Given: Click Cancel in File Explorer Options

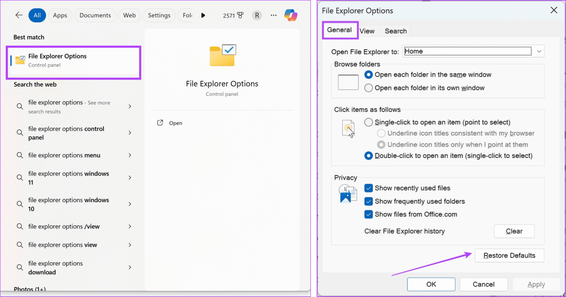Looking at the screenshot, I should pyautogui.click(x=484, y=284).
